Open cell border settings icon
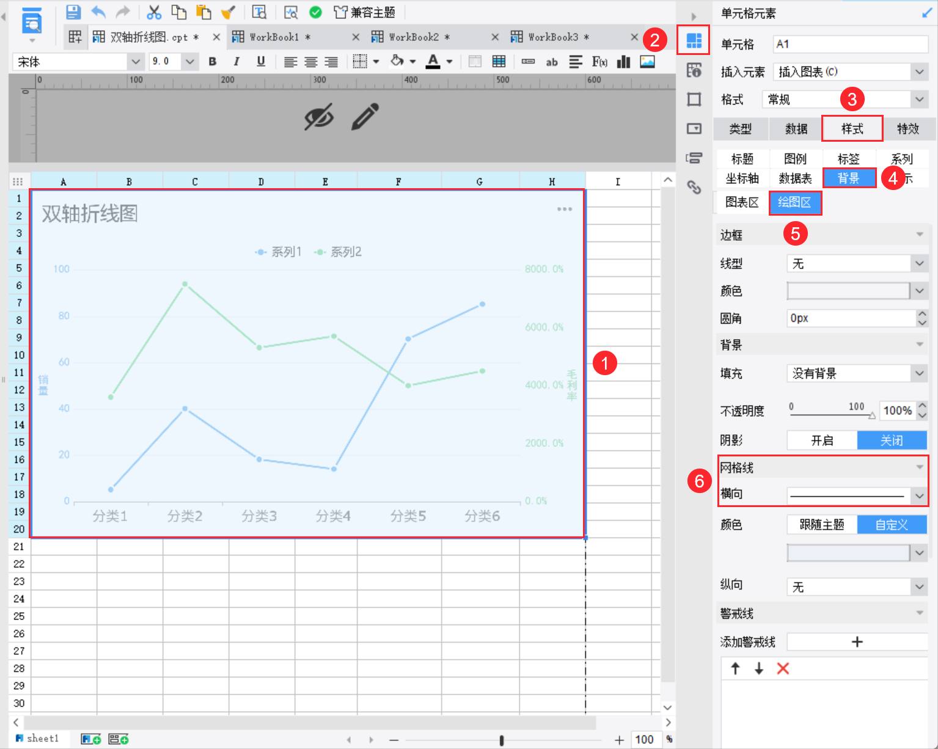 [x=361, y=61]
